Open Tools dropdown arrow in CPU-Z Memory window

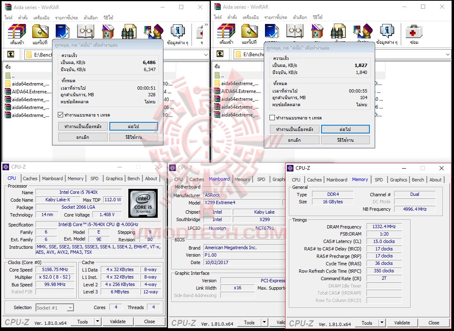click(382, 323)
